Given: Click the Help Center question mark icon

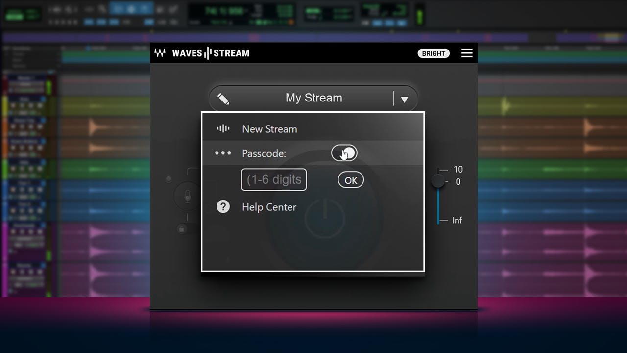Looking at the screenshot, I should click(223, 207).
